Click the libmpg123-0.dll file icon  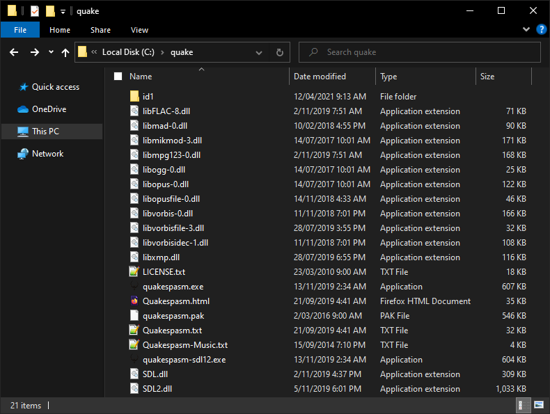134,155
